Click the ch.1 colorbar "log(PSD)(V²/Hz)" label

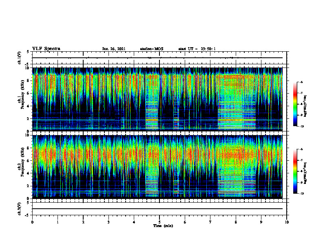[x=305, y=106]
